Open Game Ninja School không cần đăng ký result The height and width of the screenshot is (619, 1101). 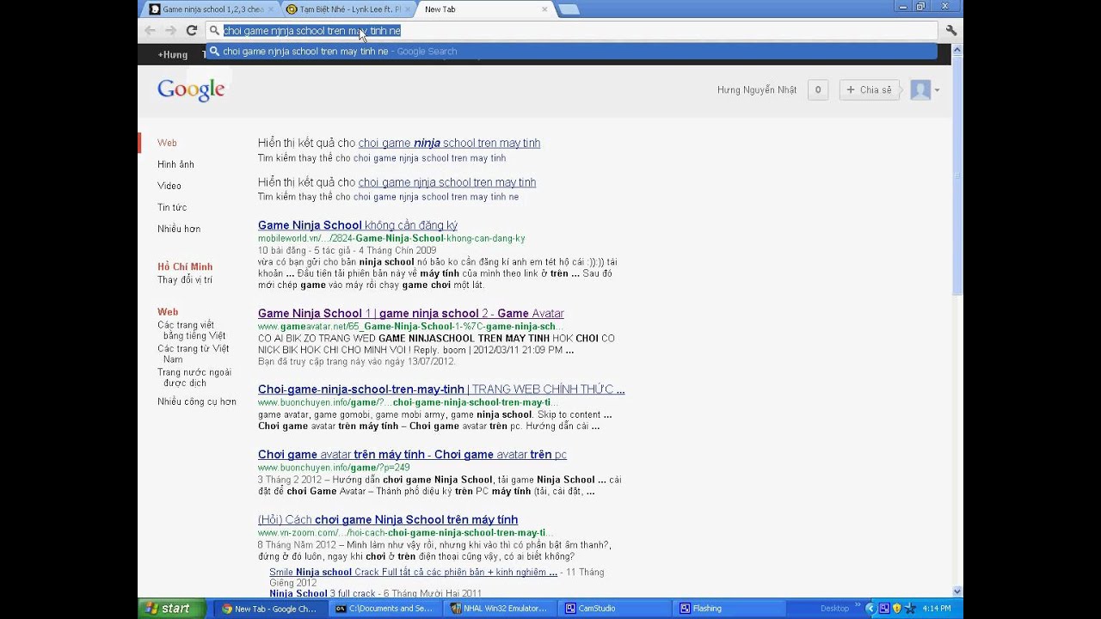click(357, 225)
